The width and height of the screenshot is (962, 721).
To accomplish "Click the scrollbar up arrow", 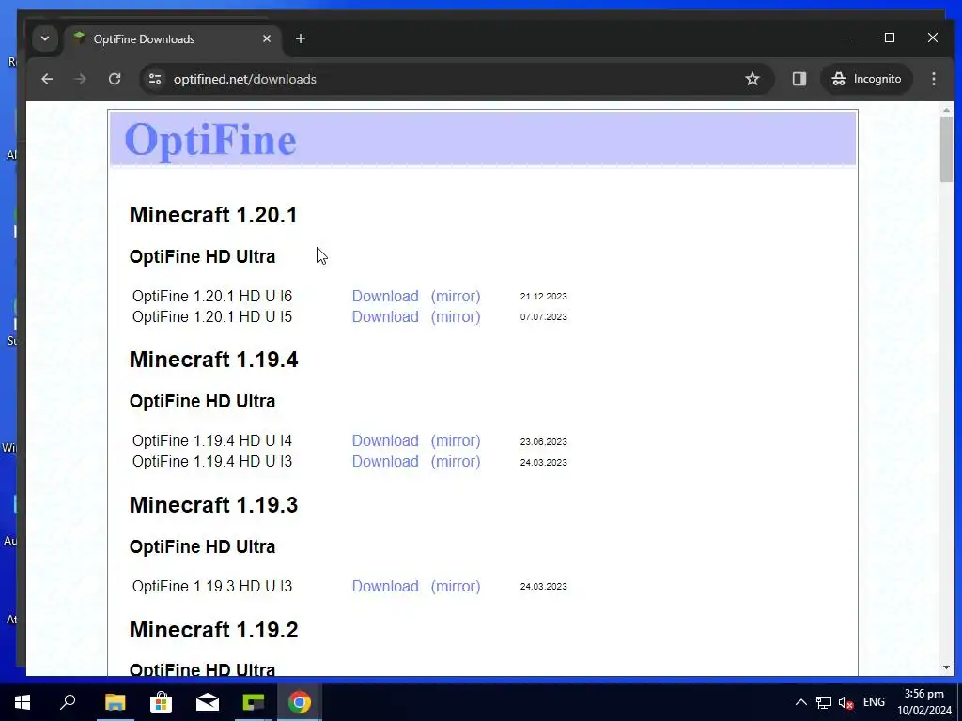I will point(946,111).
